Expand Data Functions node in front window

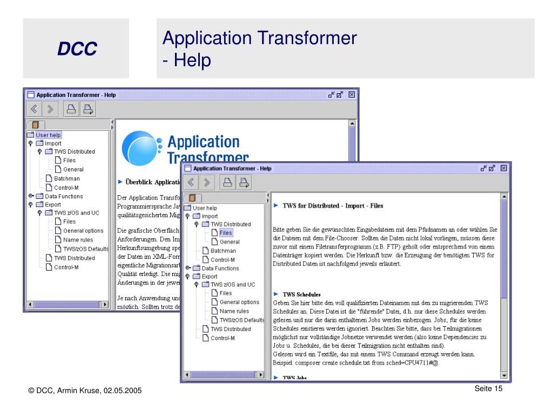pos(187,268)
